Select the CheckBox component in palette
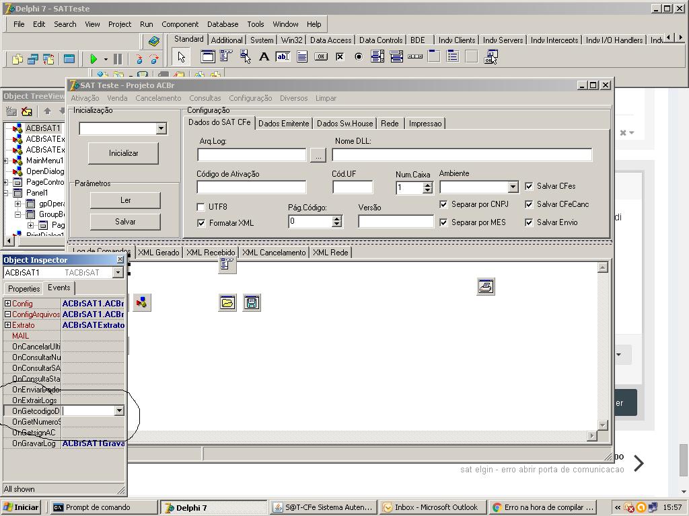689x516 pixels. pyautogui.click(x=340, y=56)
